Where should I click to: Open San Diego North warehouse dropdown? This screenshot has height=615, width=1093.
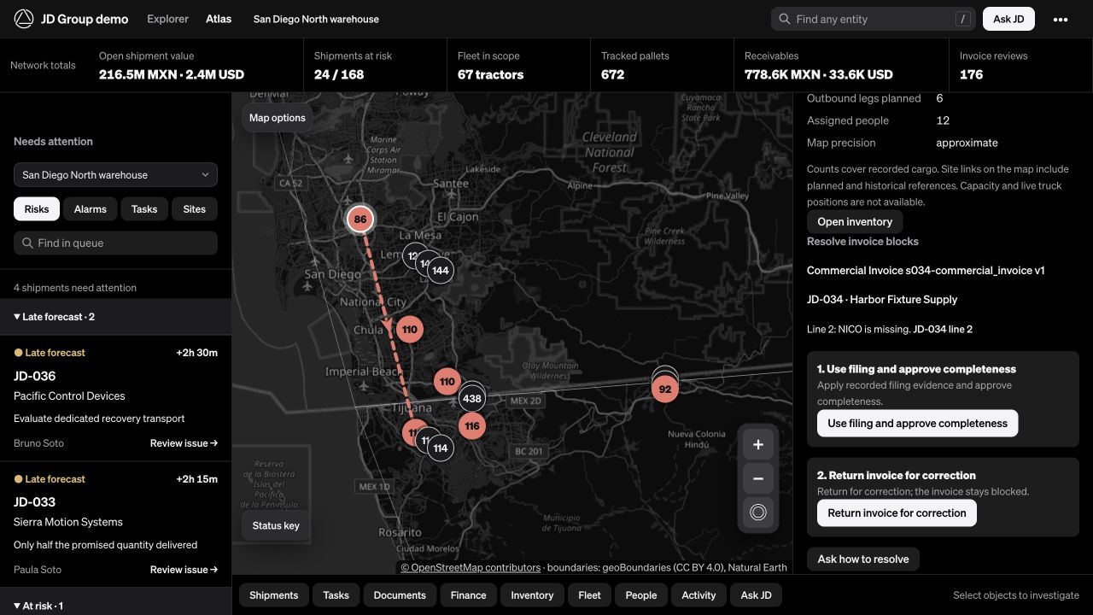(115, 175)
